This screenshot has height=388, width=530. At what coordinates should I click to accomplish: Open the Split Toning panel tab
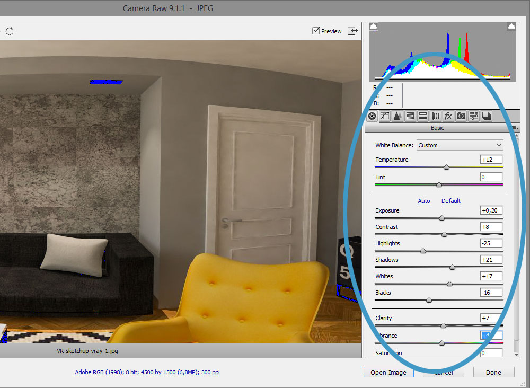(423, 116)
